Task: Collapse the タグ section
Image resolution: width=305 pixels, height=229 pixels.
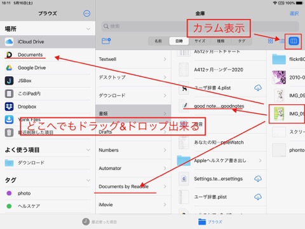Action: [x=88, y=180]
